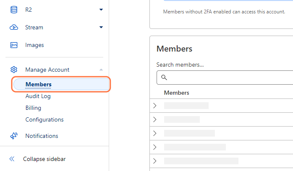Click the double-chevron collapse sidebar icon
Image resolution: width=293 pixels, height=171 pixels.
coord(12,159)
